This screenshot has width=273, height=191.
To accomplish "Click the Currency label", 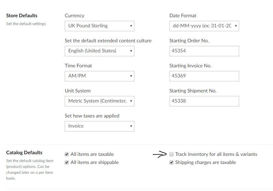I will coord(75,16).
